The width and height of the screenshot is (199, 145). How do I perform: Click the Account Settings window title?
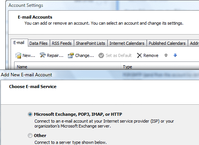click(x=26, y=5)
